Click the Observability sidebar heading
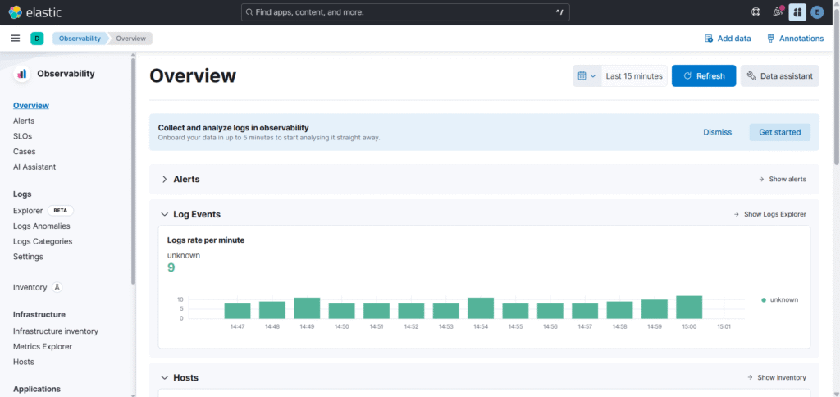Screen dimensions: 840x397 click(66, 74)
